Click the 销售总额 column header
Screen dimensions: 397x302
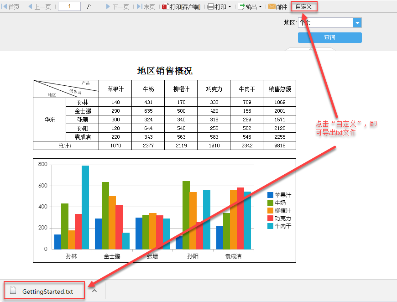coord(280,89)
